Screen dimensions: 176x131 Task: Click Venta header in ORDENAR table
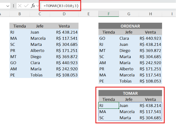[x=151, y=32]
